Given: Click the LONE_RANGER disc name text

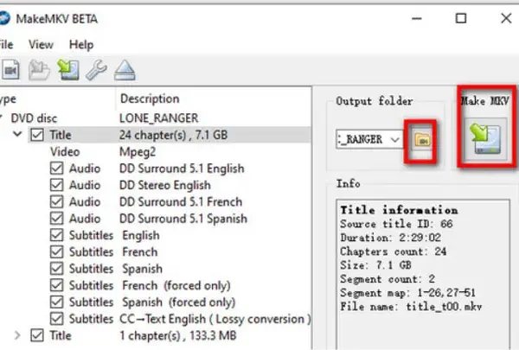Looking at the screenshot, I should (159, 118).
